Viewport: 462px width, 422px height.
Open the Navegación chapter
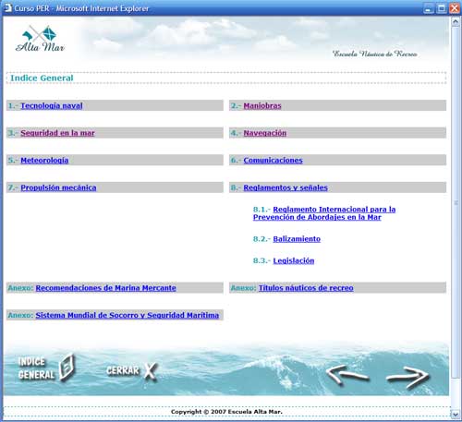(x=265, y=133)
